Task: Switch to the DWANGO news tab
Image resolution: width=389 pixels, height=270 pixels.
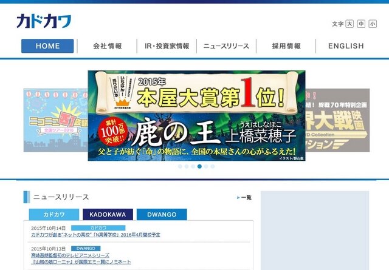Action: point(162,215)
